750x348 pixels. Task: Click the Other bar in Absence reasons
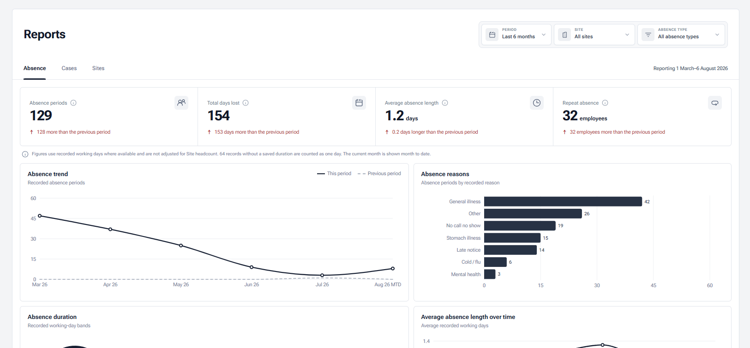(x=533, y=213)
